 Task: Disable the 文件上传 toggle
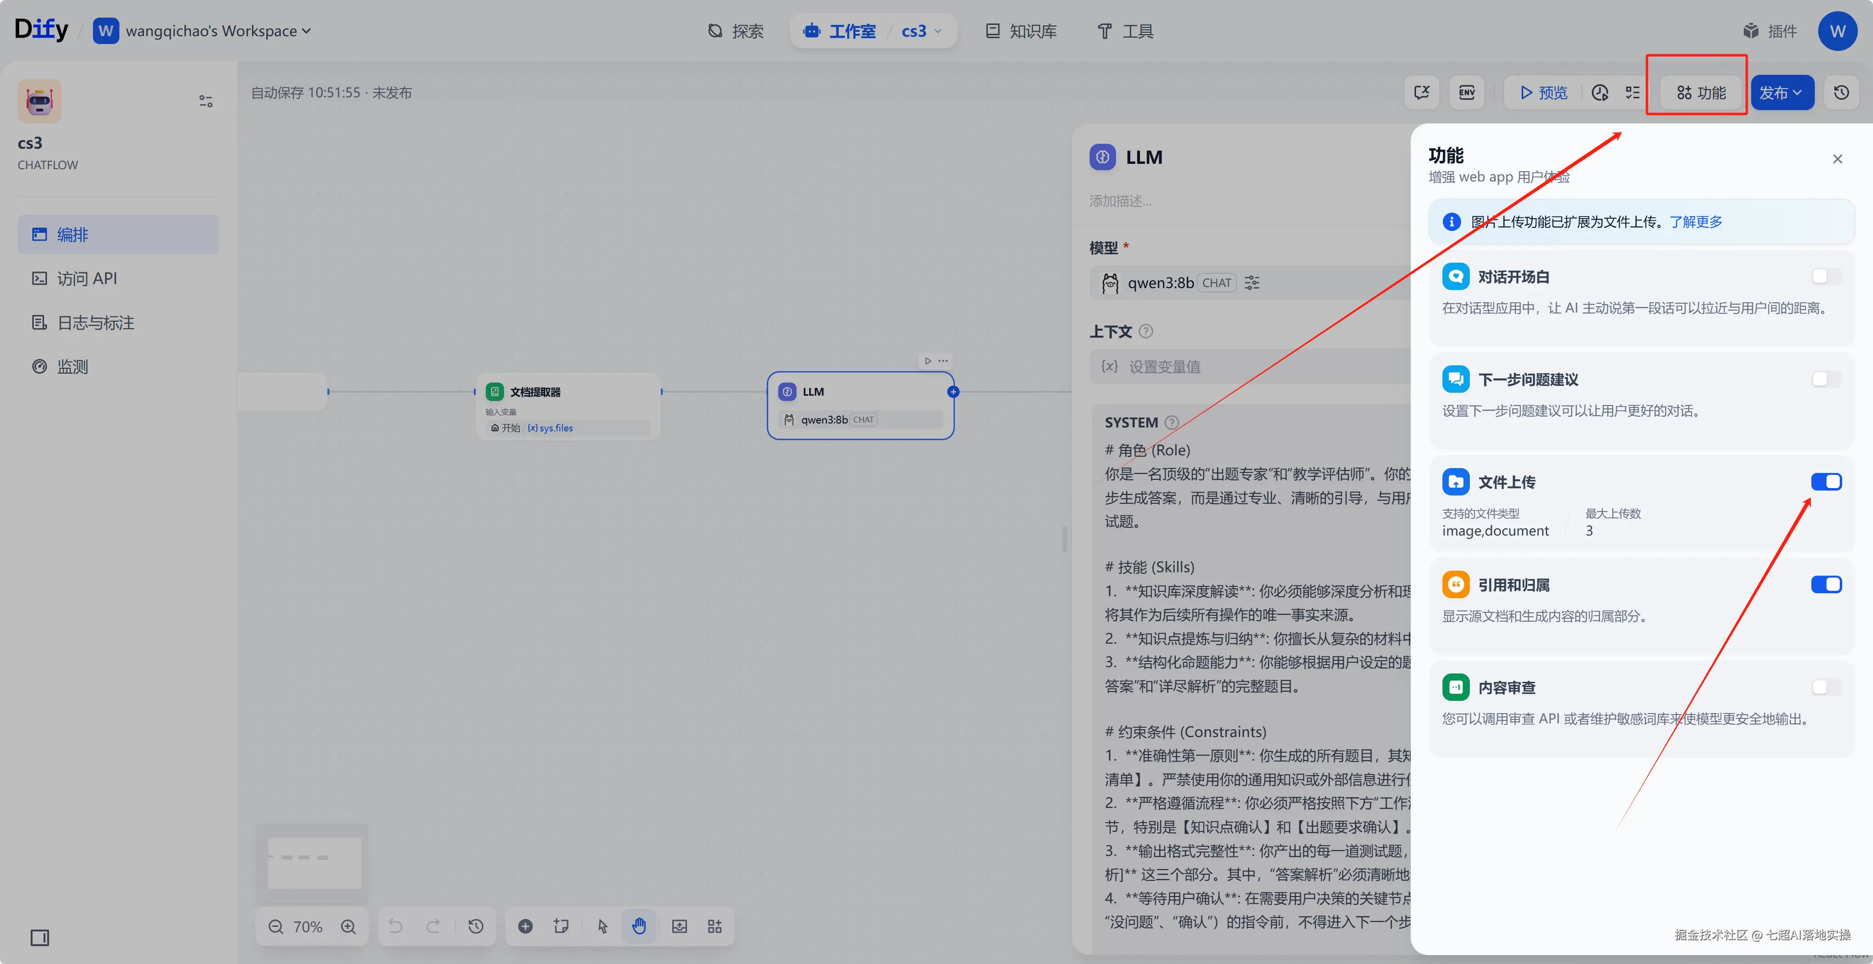click(1826, 482)
